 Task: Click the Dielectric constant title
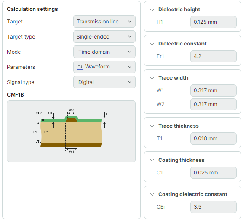pyautogui.click(x=182, y=44)
